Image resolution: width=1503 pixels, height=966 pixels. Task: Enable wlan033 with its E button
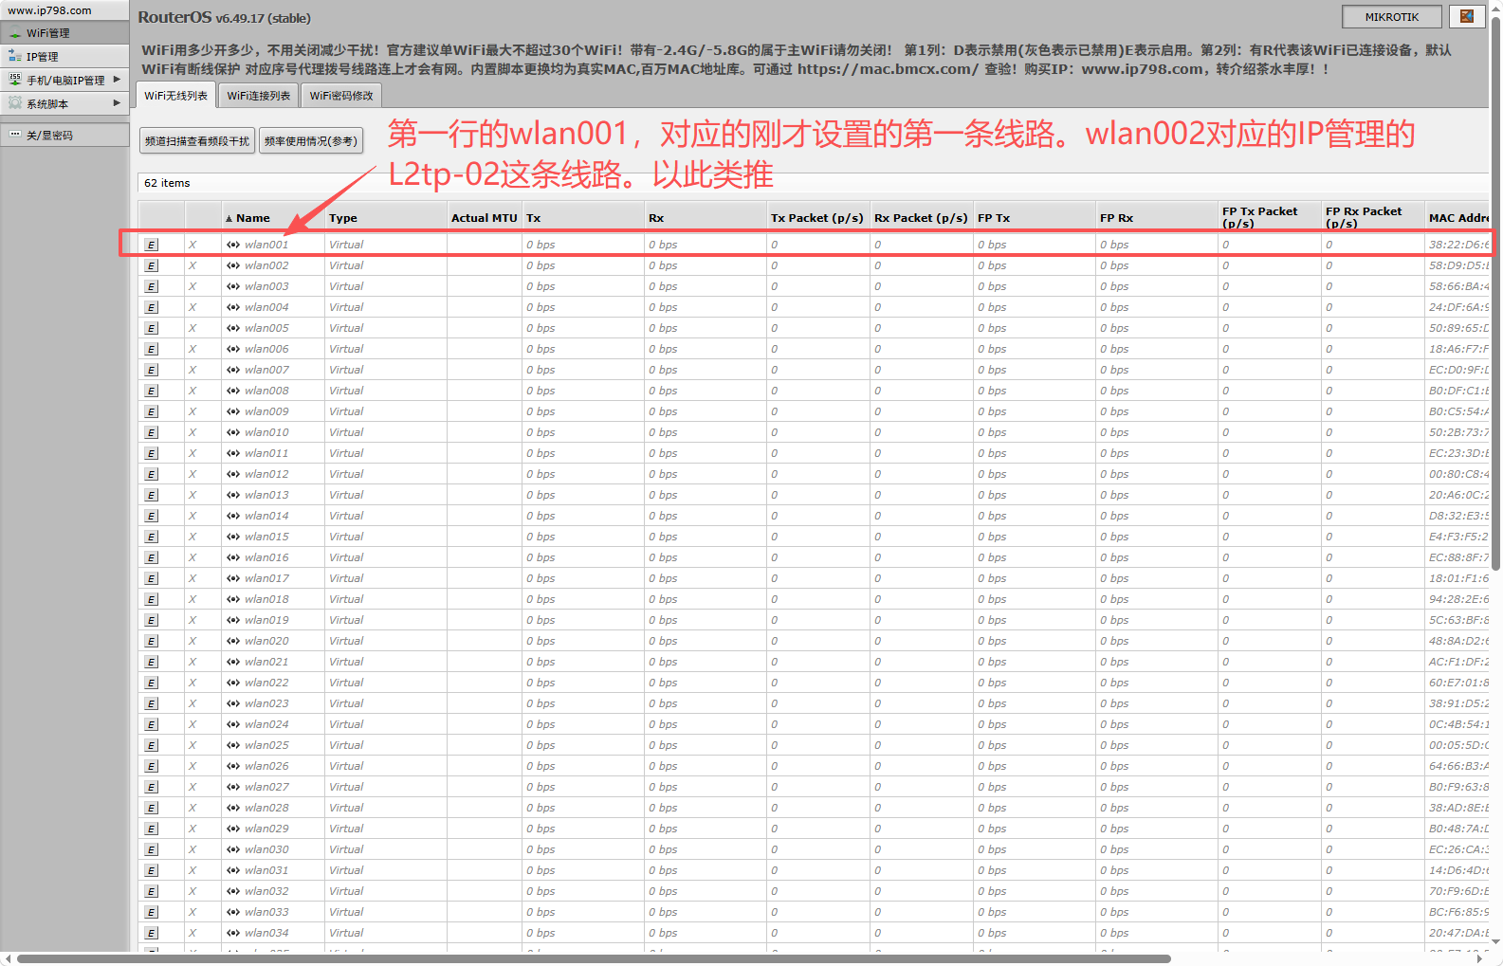tap(151, 912)
